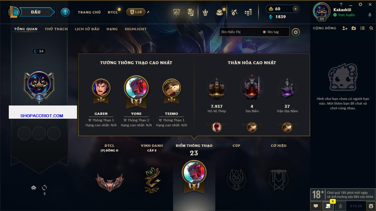The image size is (376, 211).
Task: Open the bug report icon at bottom right
Action: (x=371, y=206)
